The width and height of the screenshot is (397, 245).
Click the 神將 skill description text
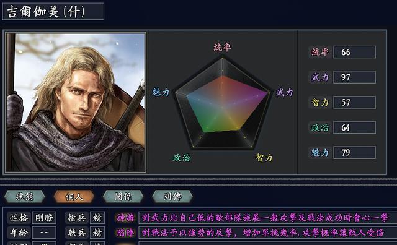[265, 218]
